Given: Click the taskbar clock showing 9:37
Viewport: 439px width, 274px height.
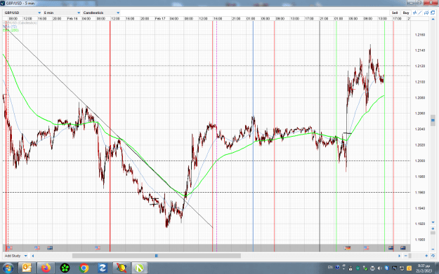Looking at the screenshot, I should pos(424,268).
